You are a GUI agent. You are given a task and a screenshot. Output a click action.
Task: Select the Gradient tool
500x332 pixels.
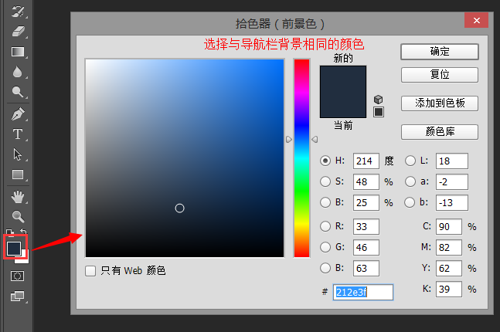[x=18, y=52]
